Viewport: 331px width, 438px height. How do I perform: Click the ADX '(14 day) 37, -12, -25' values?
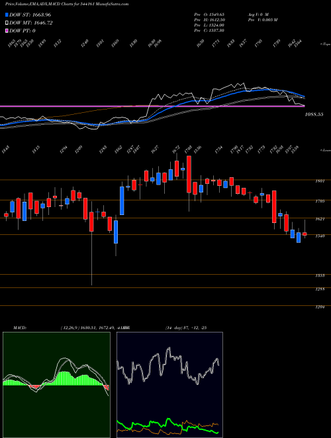click(186, 328)
